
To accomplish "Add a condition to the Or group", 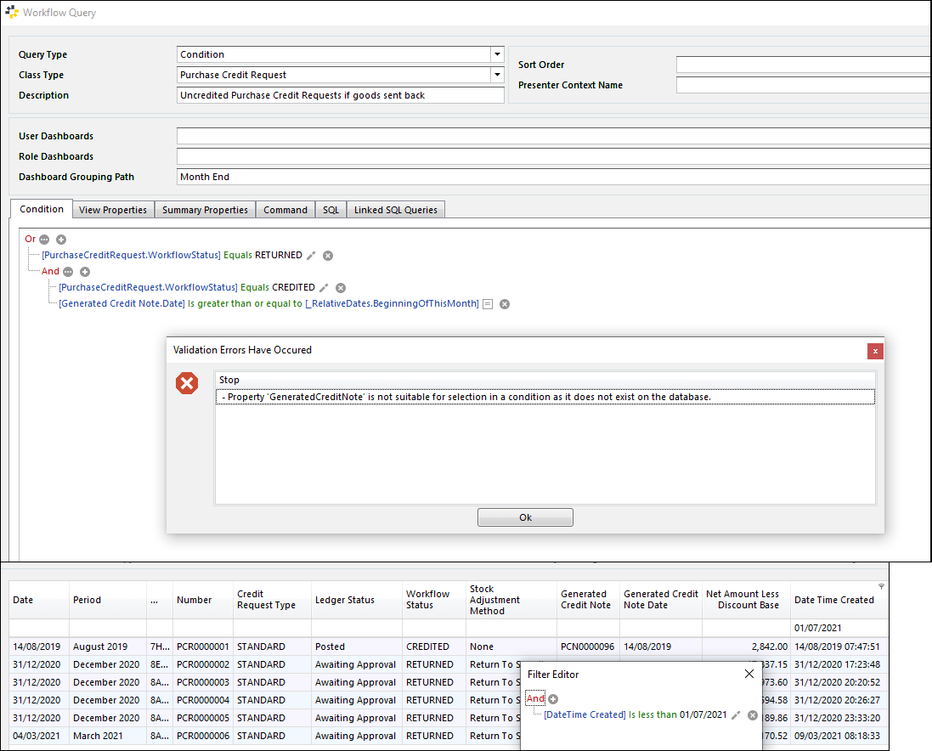I will pyautogui.click(x=61, y=240).
